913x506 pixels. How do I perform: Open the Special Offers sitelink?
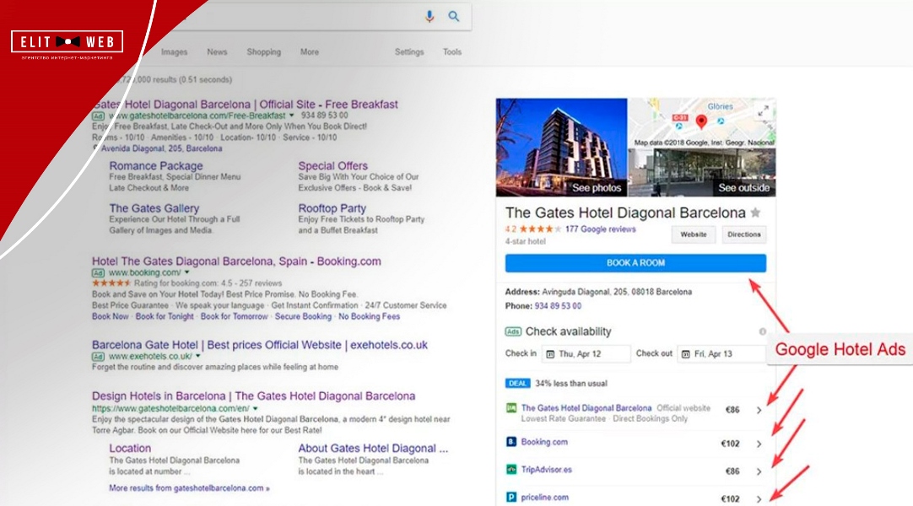333,166
